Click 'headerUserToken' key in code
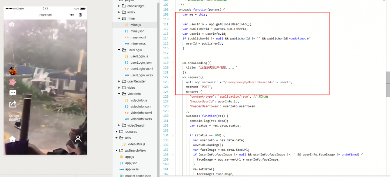The height and width of the screenshot is (177, 390). 206,106
